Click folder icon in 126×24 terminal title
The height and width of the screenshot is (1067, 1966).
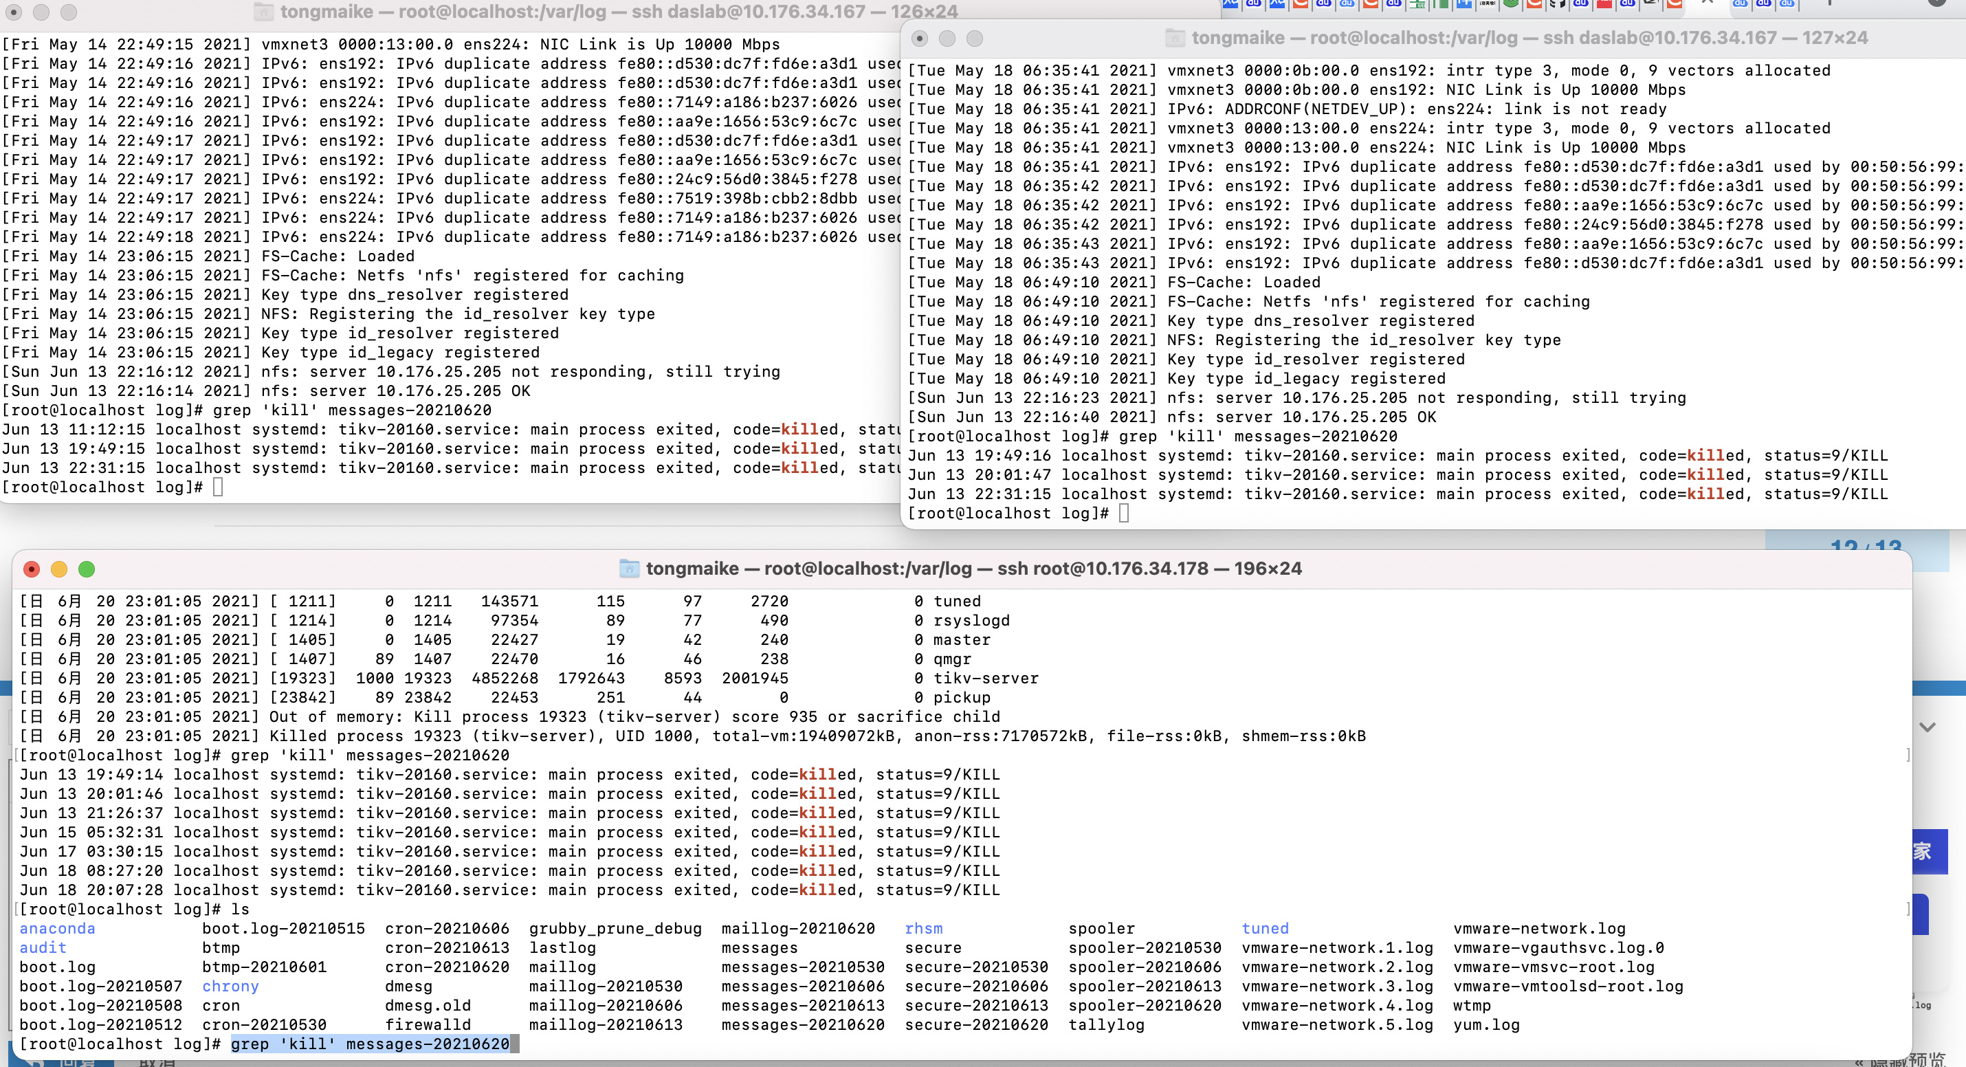click(x=263, y=12)
